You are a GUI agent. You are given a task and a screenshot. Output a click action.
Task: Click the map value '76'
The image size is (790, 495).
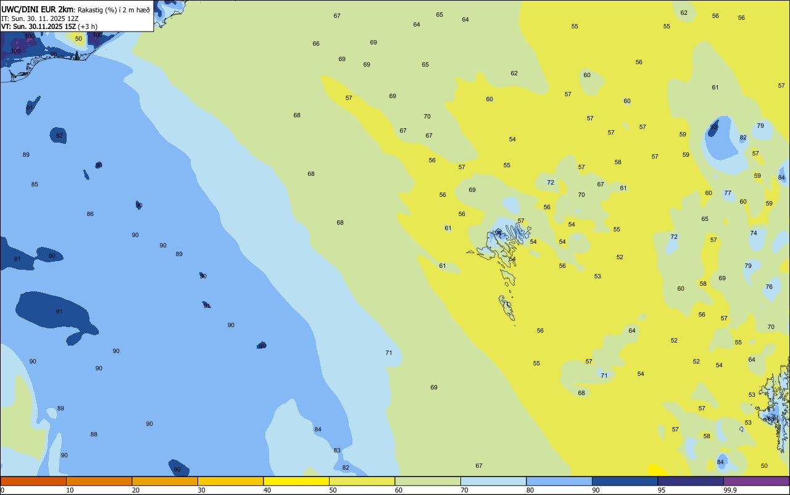(x=769, y=287)
